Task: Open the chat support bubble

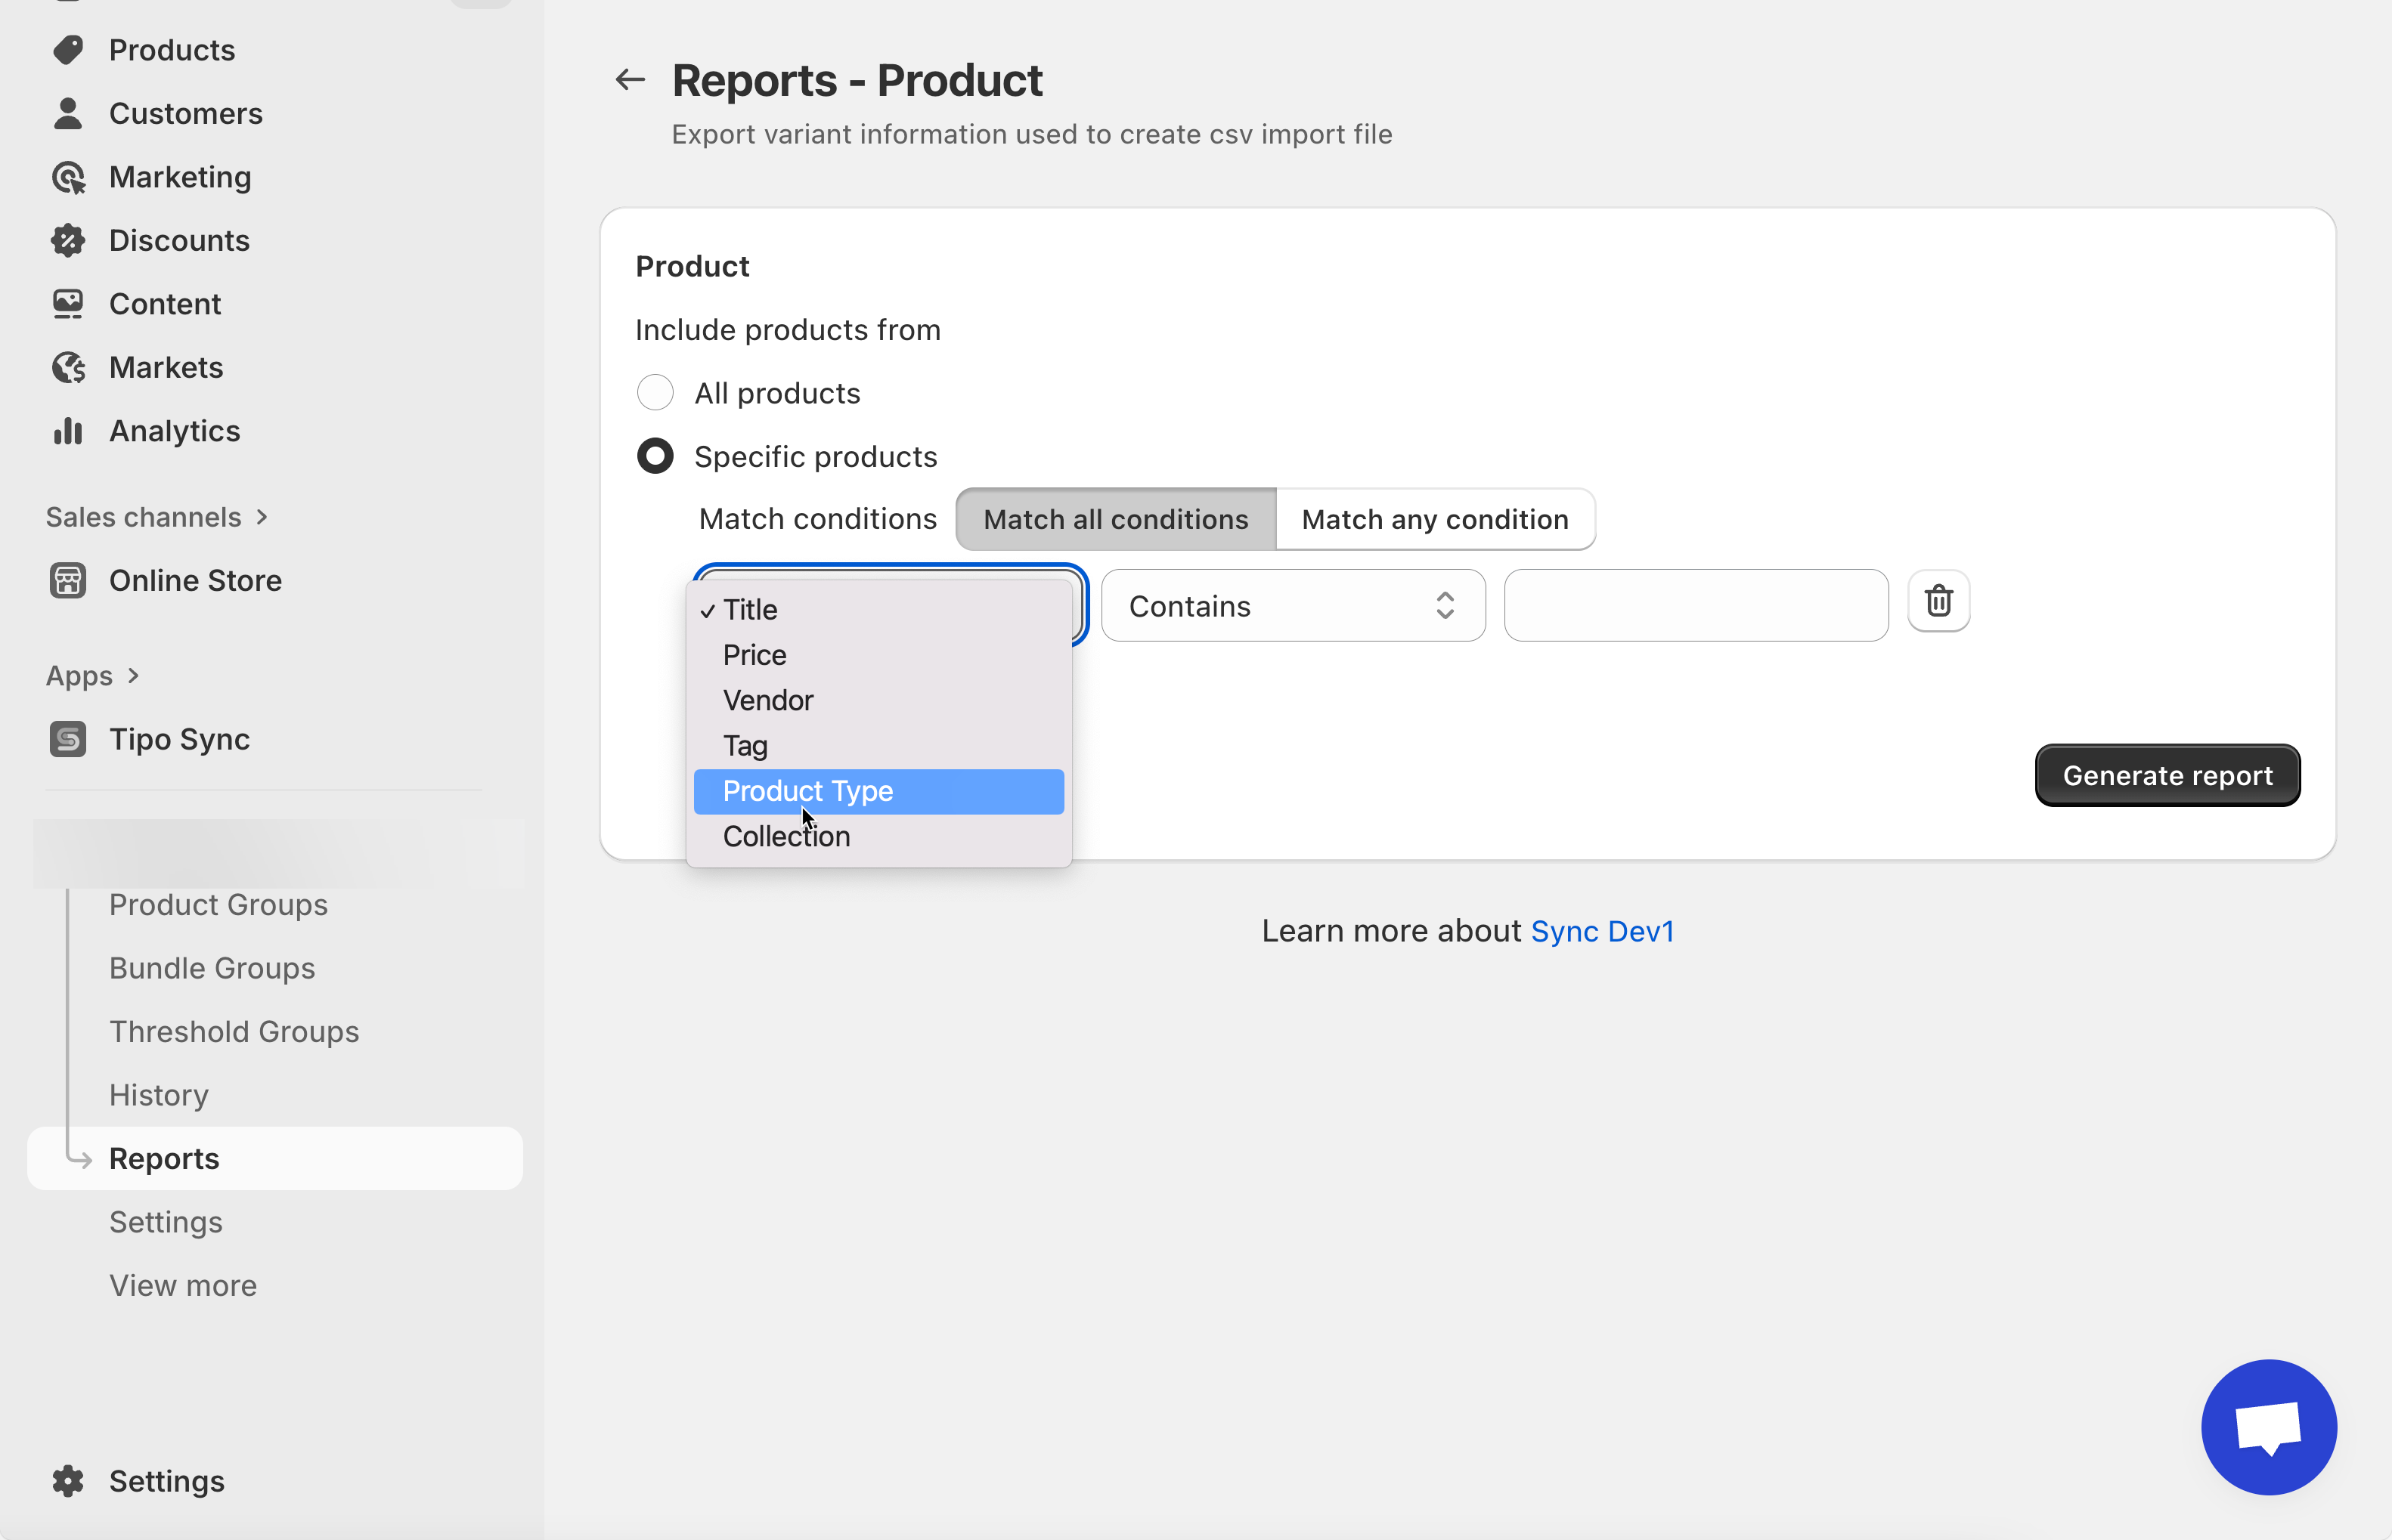Action: 2268,1426
